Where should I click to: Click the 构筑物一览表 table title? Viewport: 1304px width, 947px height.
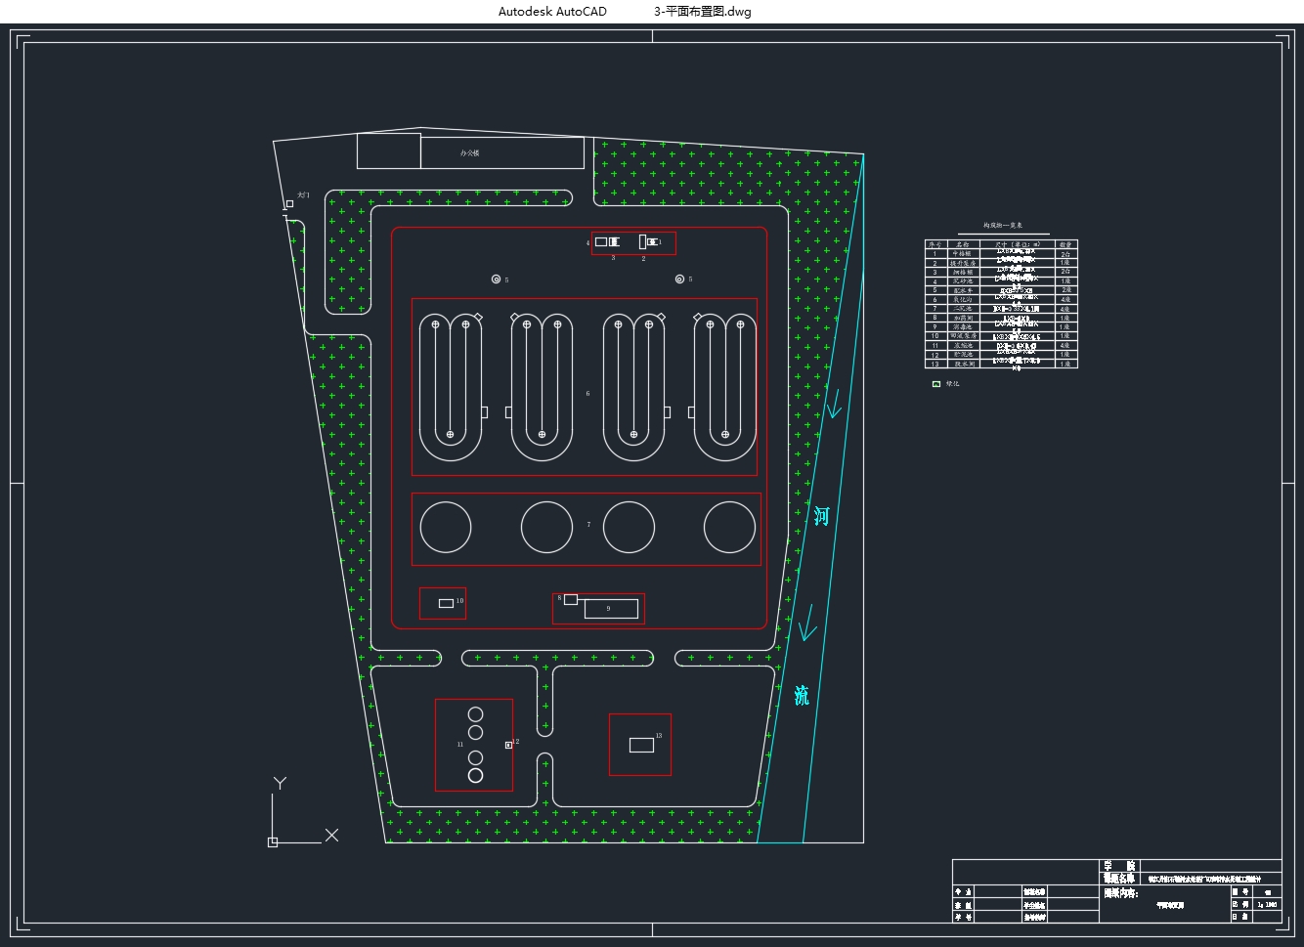tap(1002, 226)
